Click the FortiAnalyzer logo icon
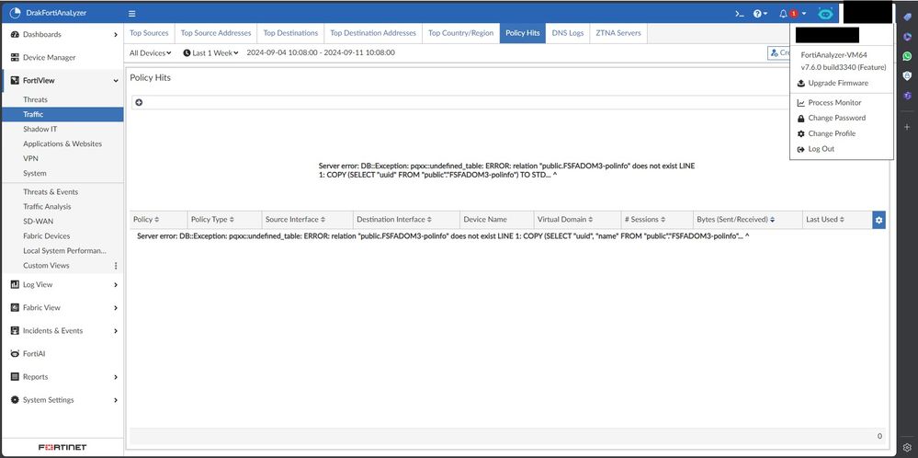 (16, 13)
